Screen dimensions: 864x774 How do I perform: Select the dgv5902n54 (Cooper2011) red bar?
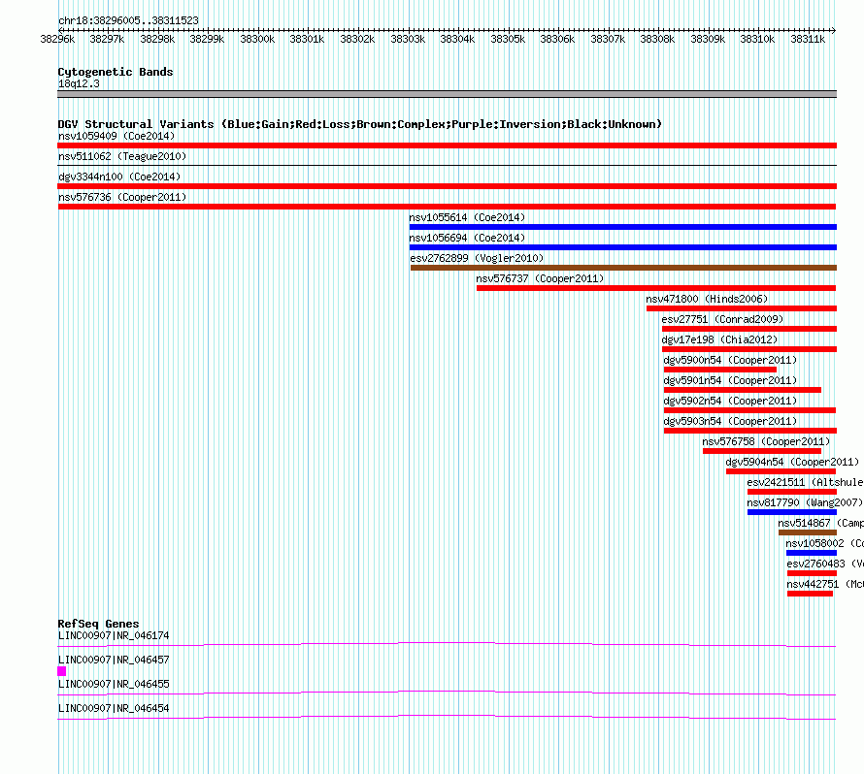tap(750, 410)
